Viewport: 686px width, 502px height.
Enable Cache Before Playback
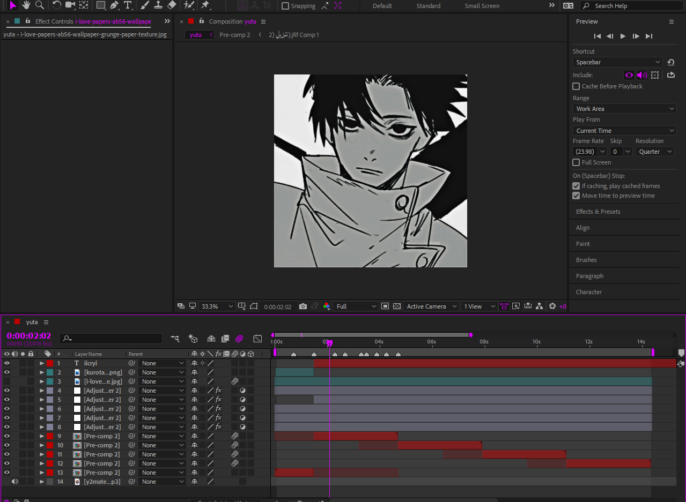[576, 86]
